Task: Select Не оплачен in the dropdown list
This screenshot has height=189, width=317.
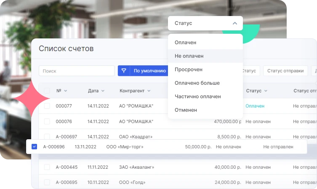Action: click(189, 56)
